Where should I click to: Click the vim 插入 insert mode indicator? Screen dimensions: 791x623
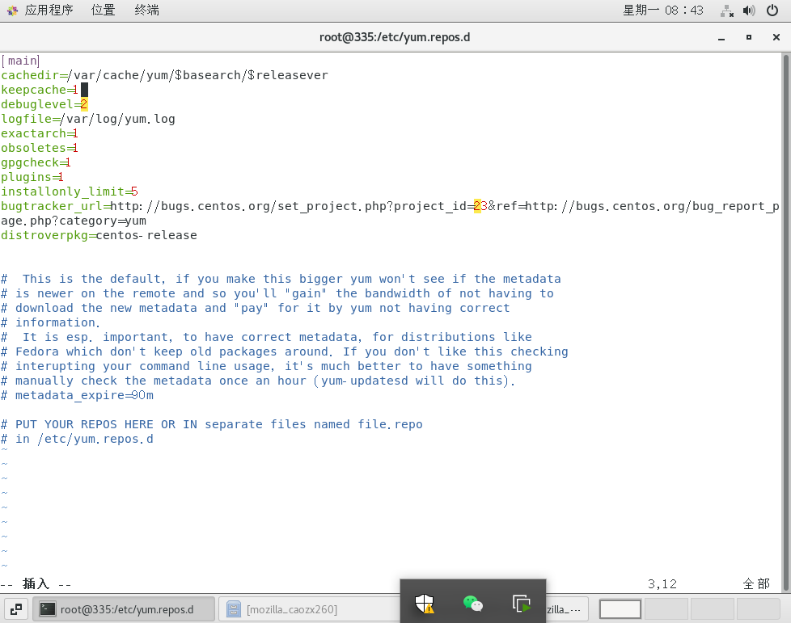coord(36,584)
